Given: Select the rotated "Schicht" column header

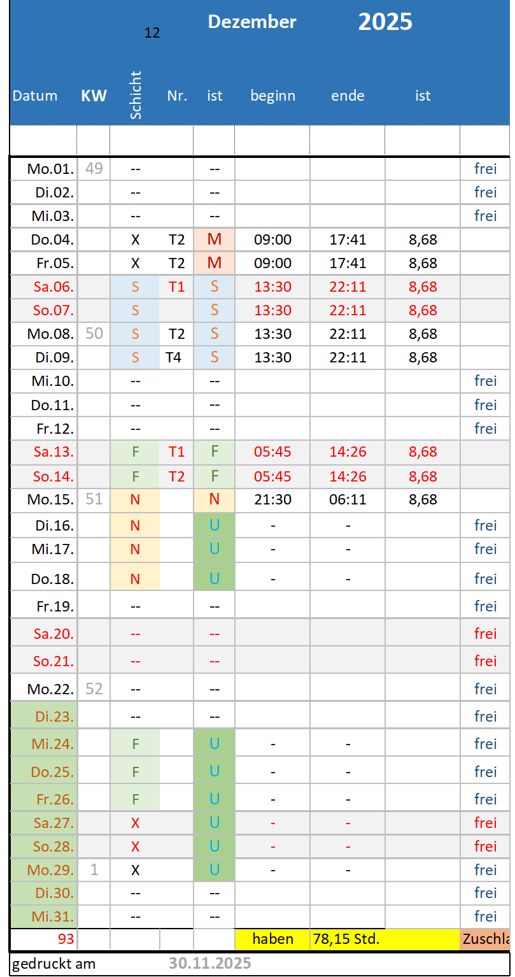Looking at the screenshot, I should [x=135, y=95].
